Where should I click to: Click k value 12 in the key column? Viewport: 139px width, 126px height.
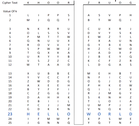(10, 65)
